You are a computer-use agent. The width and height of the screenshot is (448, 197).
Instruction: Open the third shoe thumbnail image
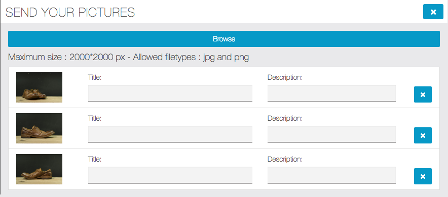tap(39, 169)
